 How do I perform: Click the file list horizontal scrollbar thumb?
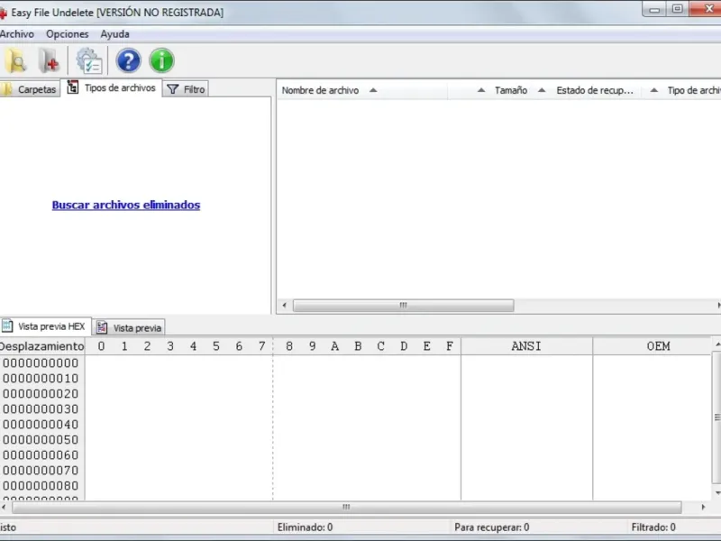(403, 306)
